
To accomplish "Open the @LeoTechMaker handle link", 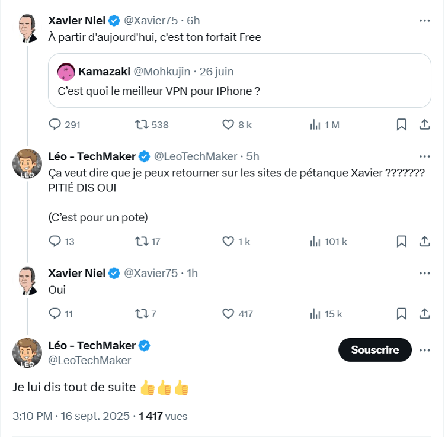I will (x=89, y=360).
